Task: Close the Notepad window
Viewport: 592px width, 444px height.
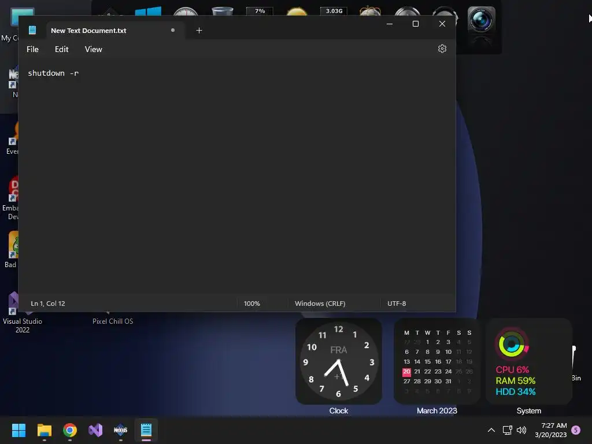Action: (442, 24)
